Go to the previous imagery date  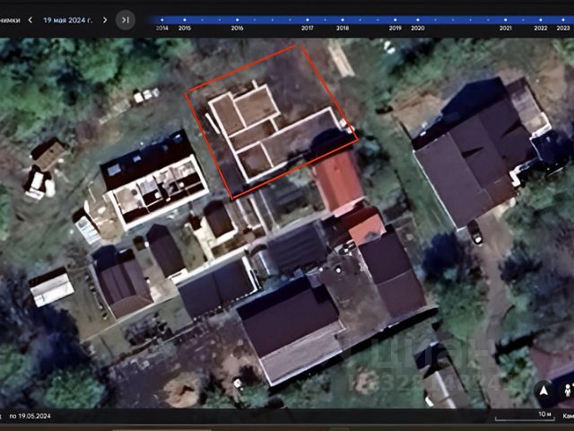(30, 20)
